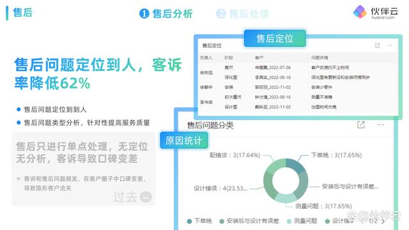Toggle 测量问题 legend item in chart
The image size is (409, 230).
point(302,221)
